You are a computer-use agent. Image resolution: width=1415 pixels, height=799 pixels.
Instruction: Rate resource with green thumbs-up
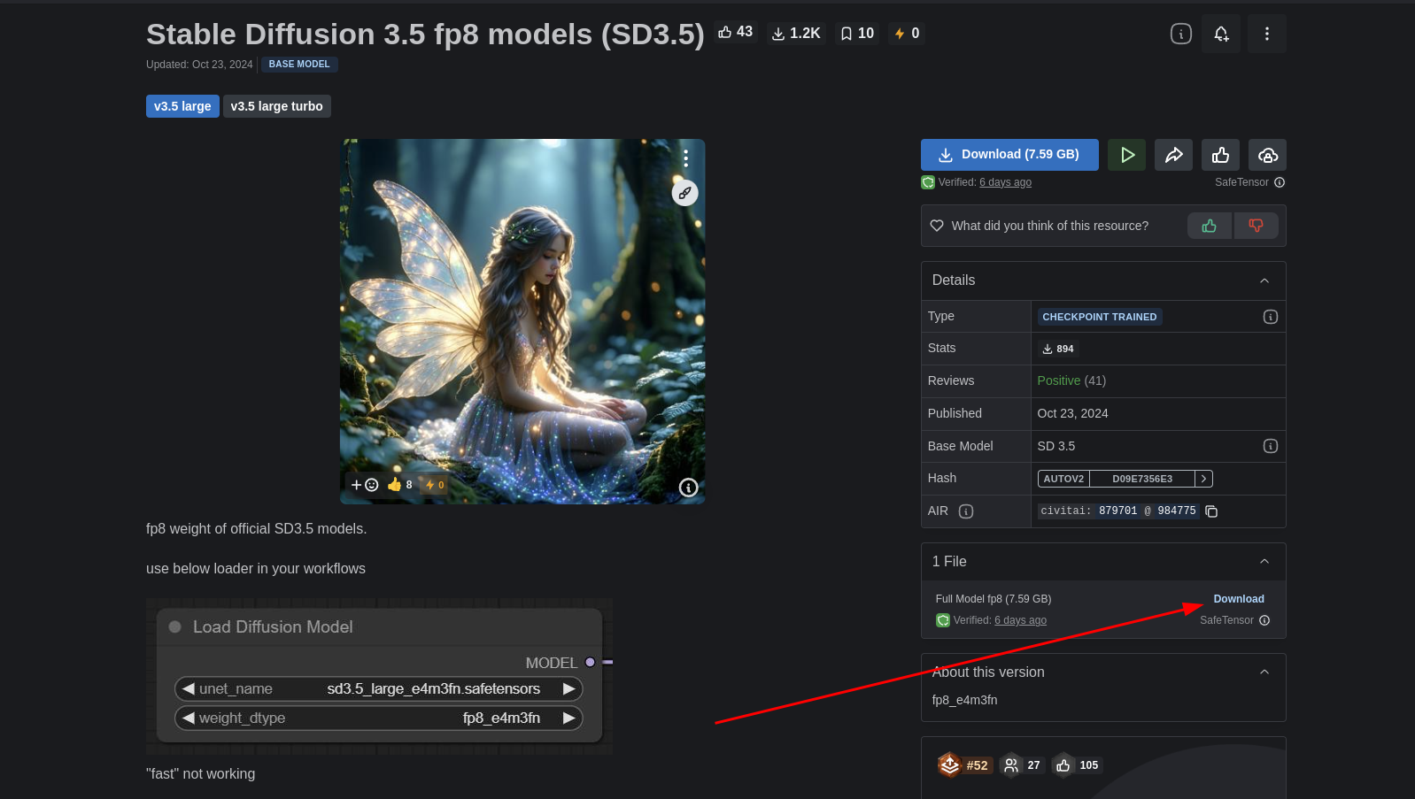point(1209,226)
